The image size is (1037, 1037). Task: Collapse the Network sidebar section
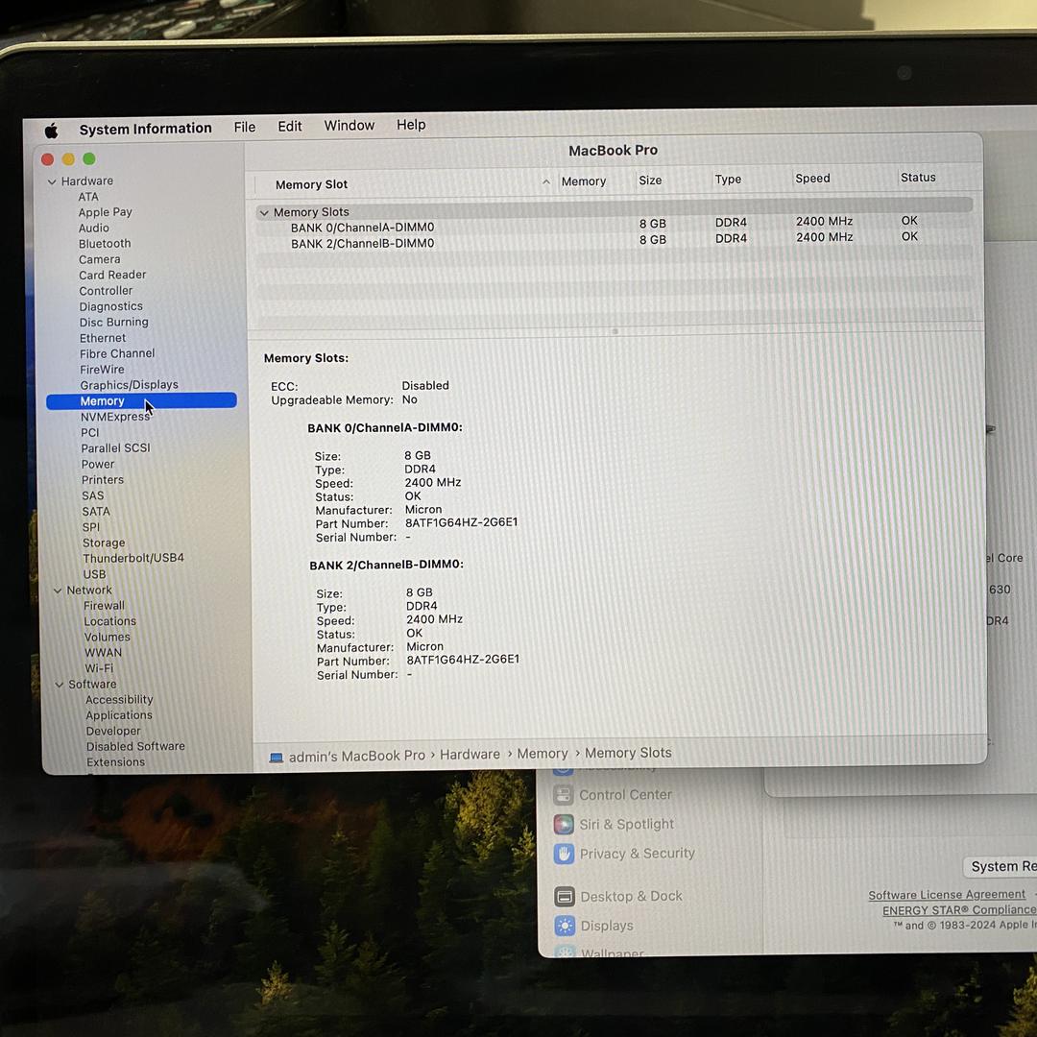pyautogui.click(x=58, y=591)
